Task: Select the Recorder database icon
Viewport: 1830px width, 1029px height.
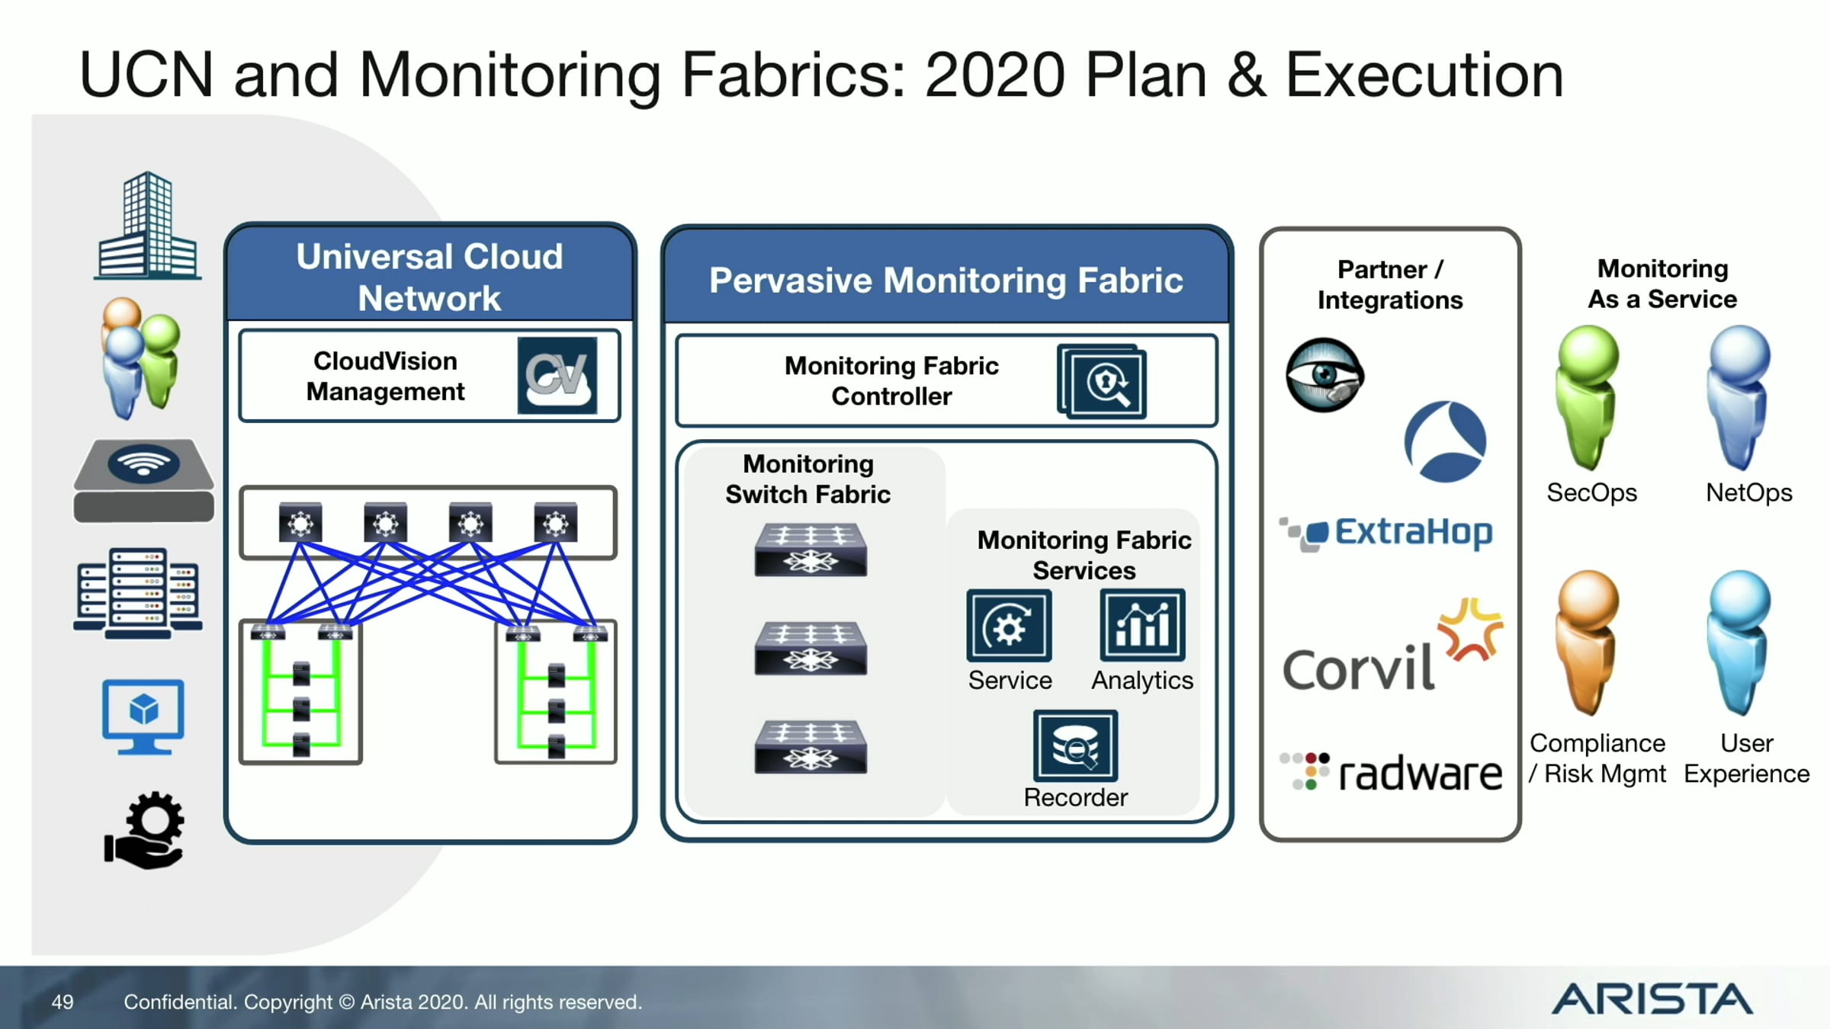Action: coord(1076,745)
